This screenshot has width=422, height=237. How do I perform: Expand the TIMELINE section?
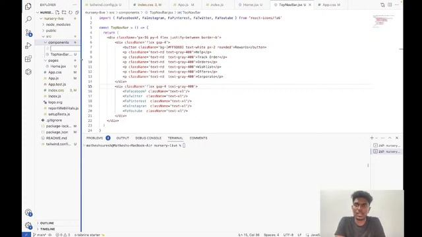tap(47, 229)
